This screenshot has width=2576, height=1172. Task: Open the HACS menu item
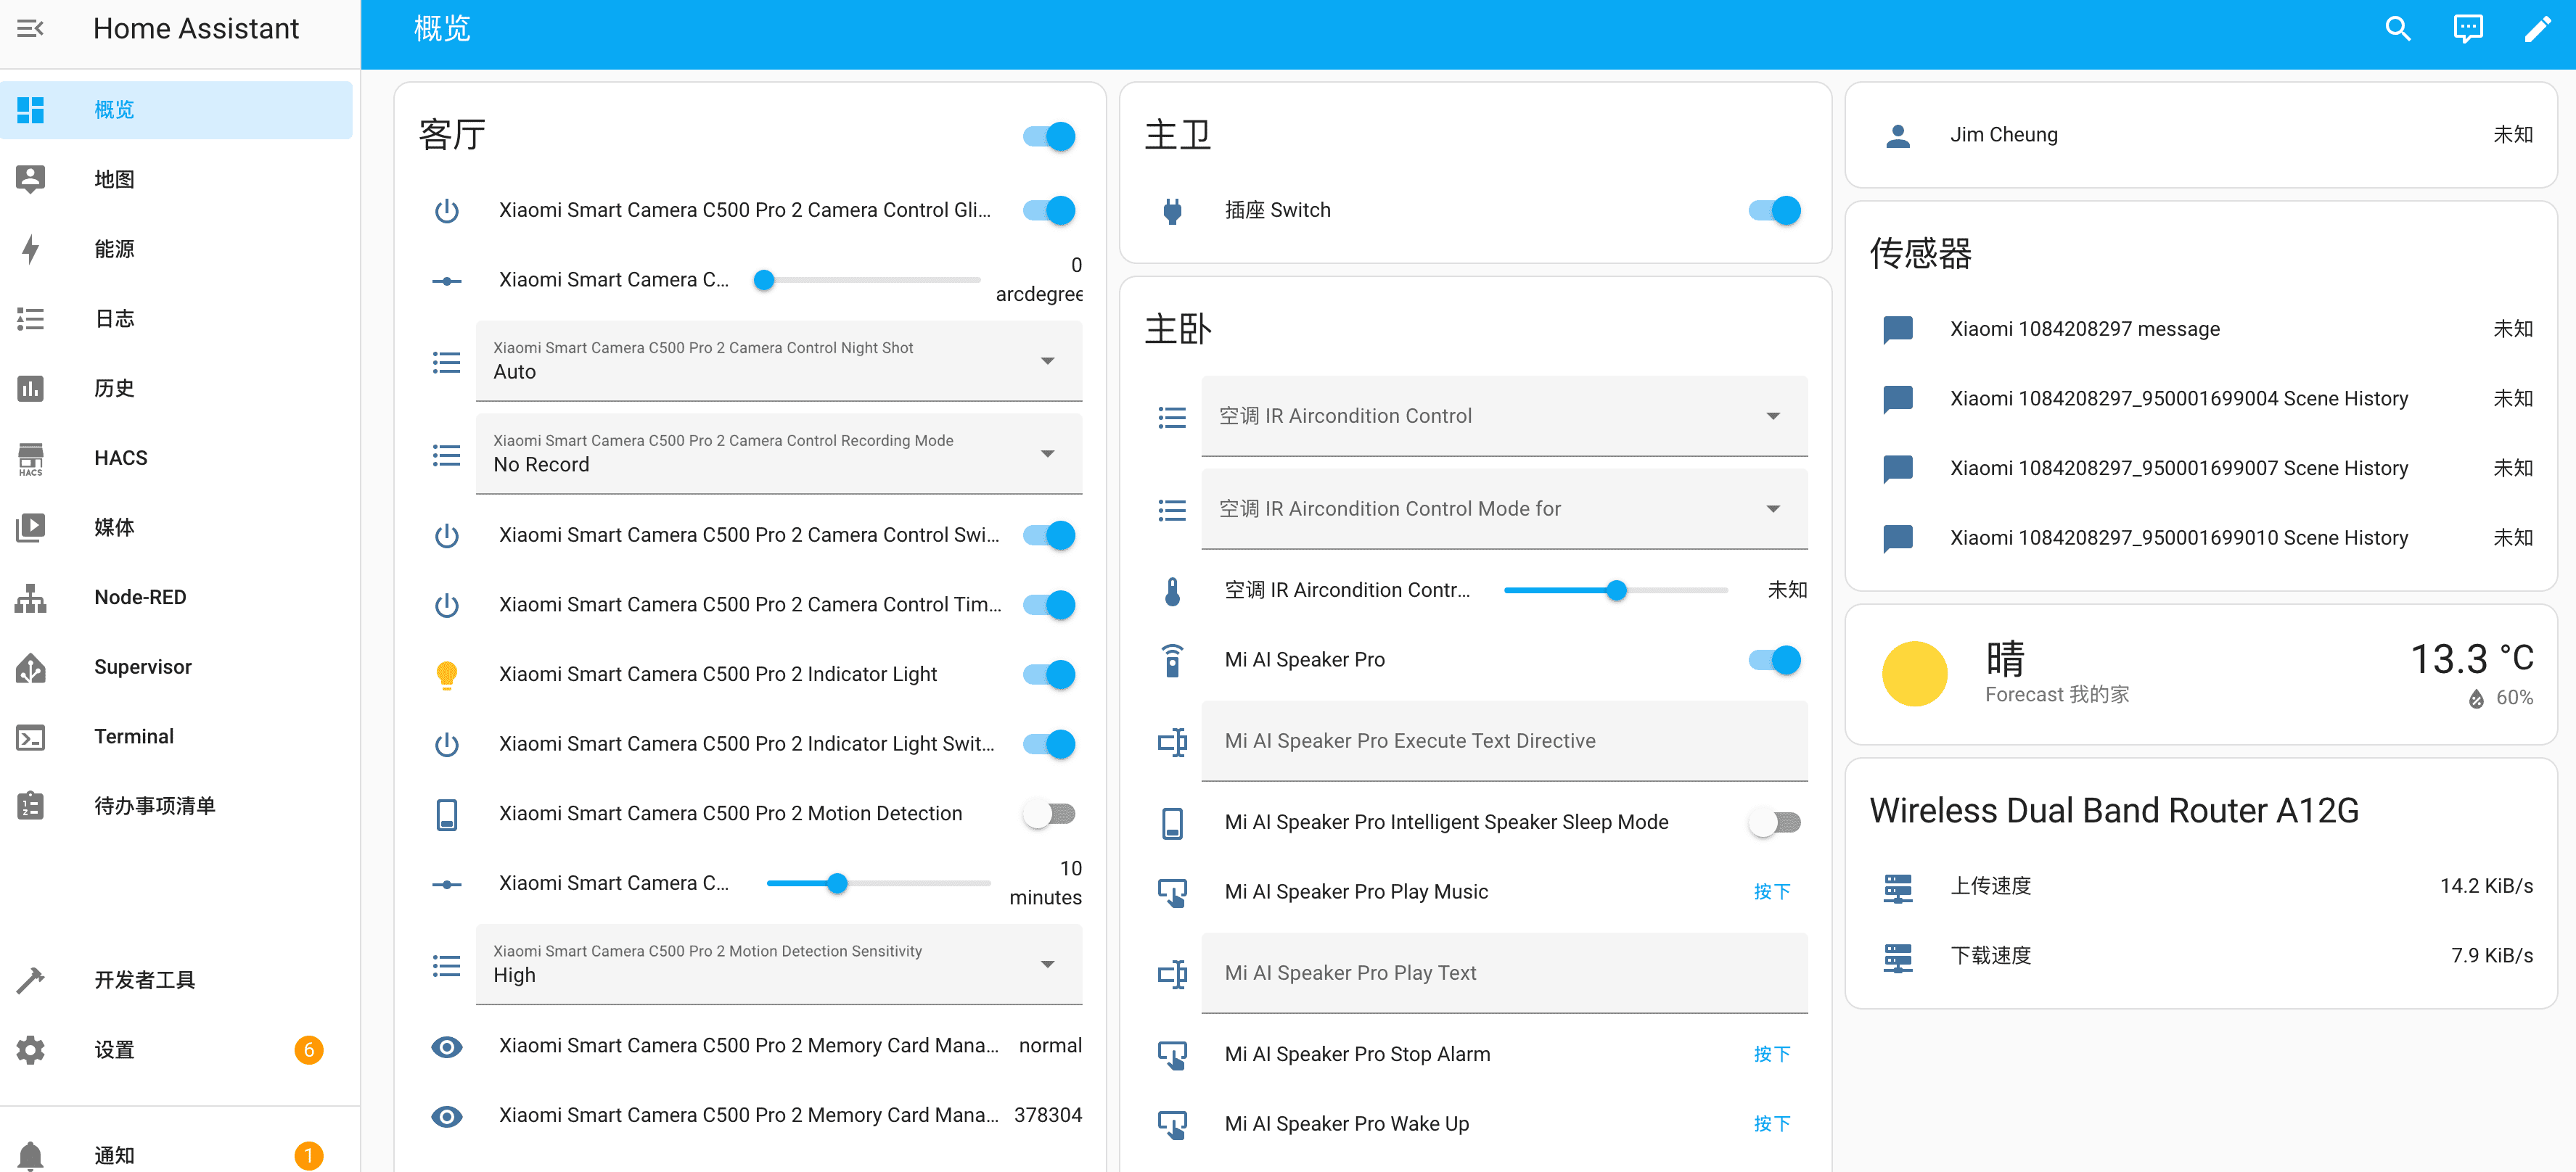tap(176, 458)
